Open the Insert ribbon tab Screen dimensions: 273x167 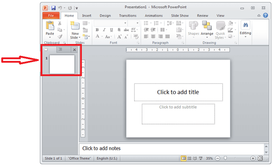point(87,16)
